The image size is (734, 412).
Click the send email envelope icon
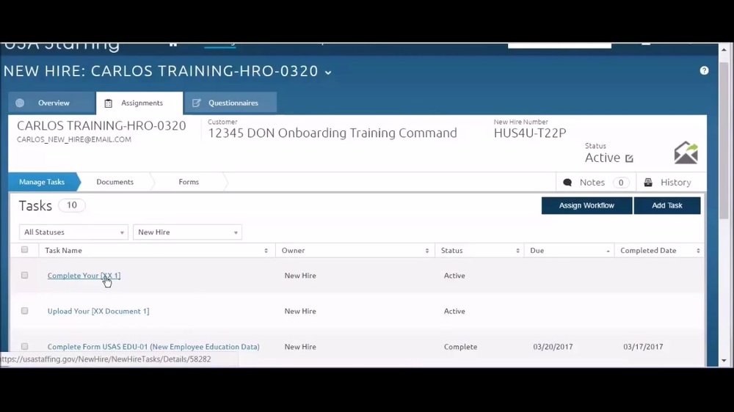[686, 152]
